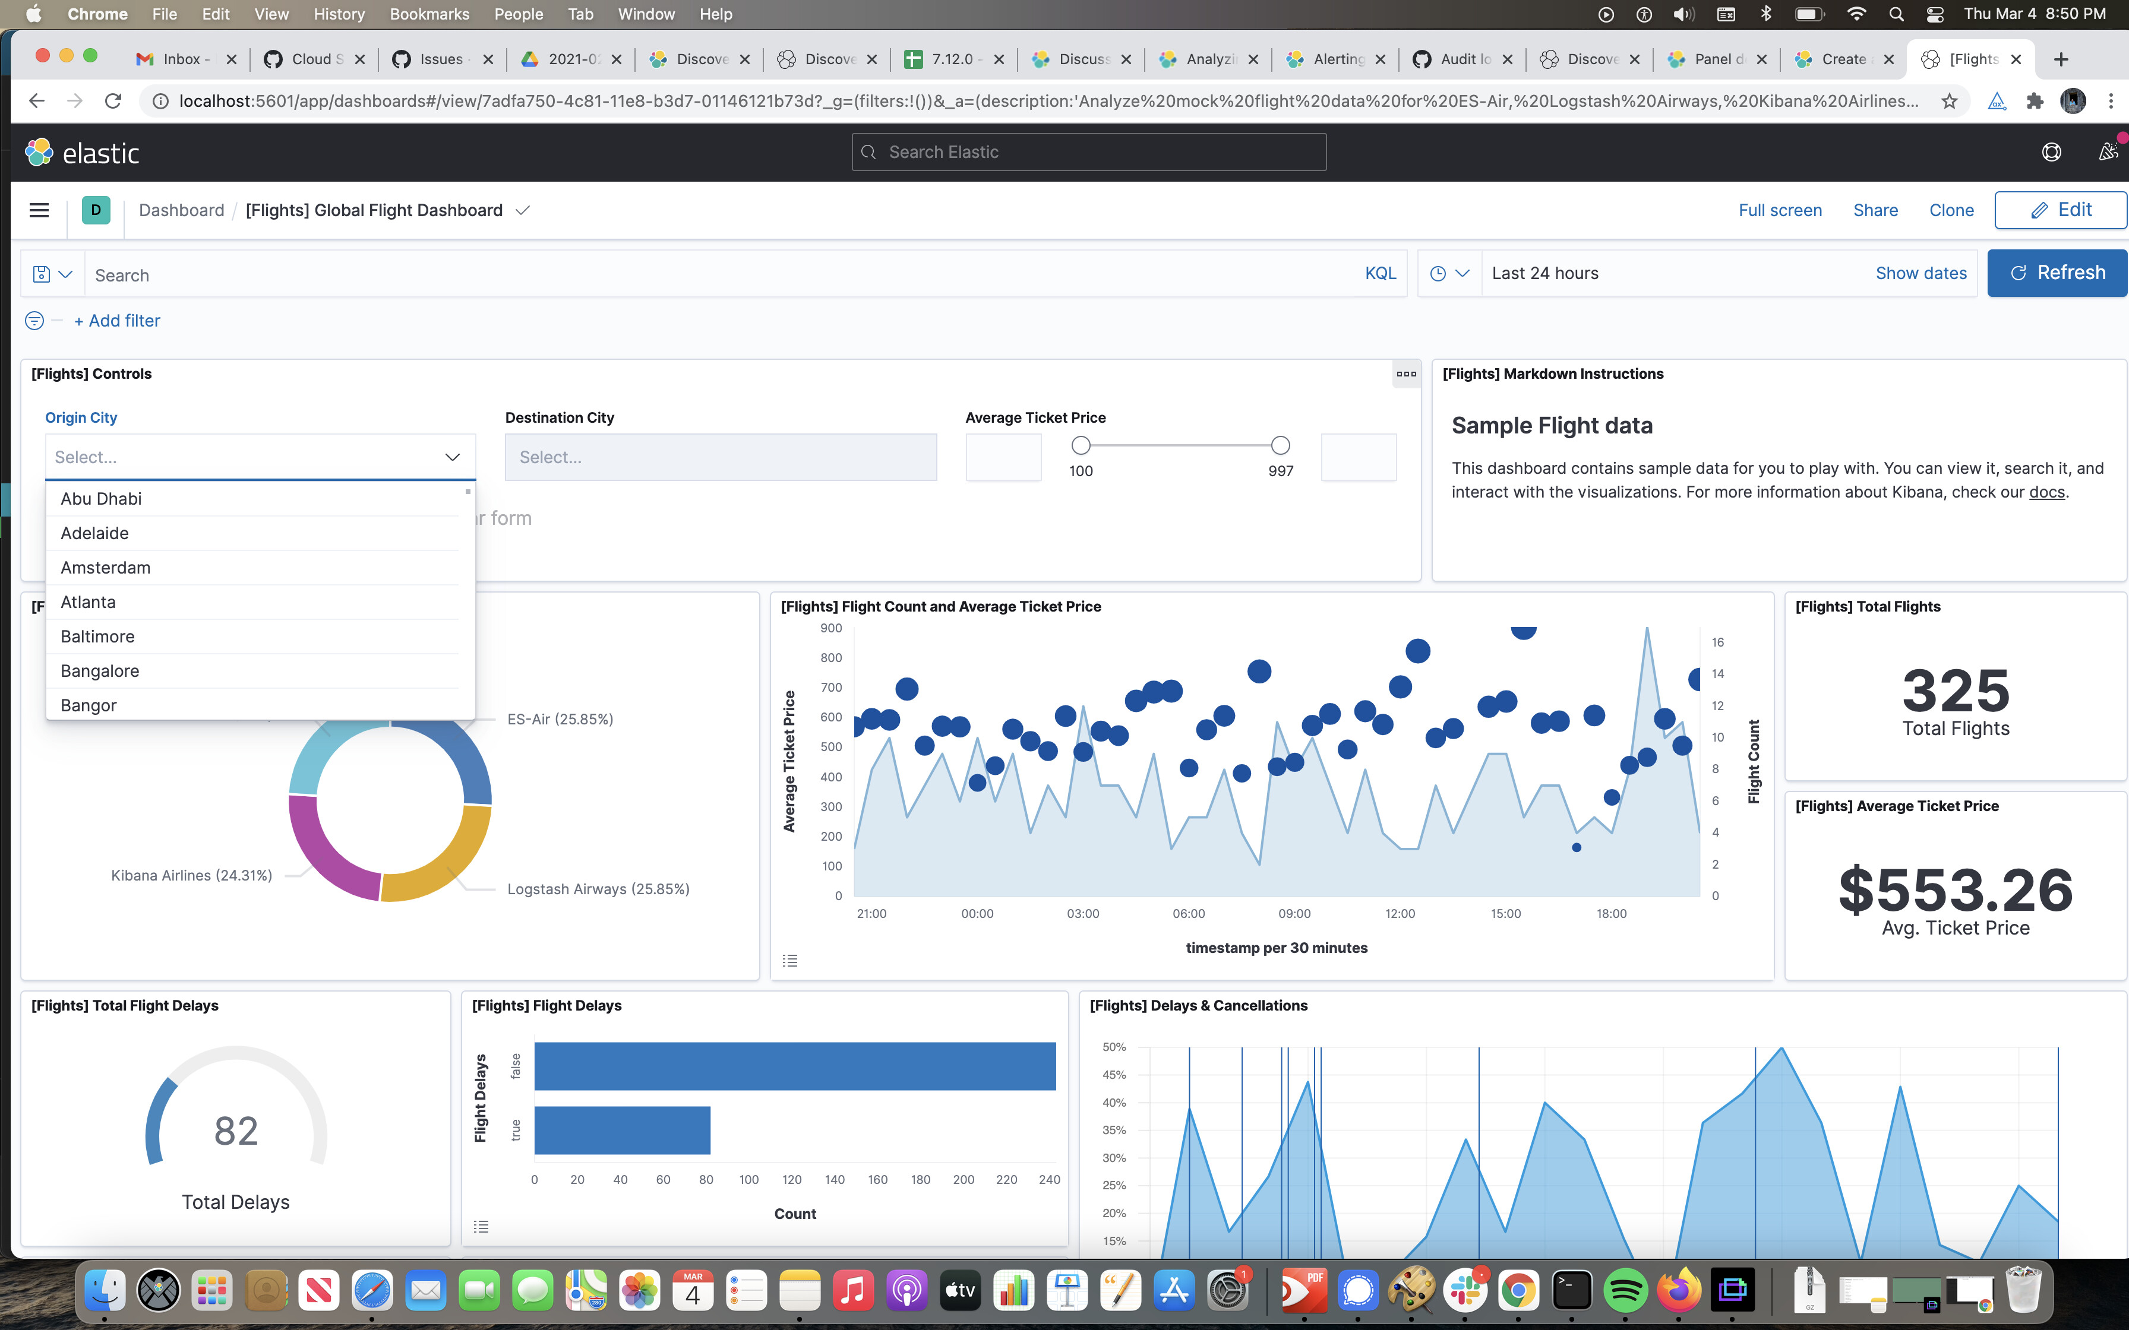The width and height of the screenshot is (2129, 1330).
Task: Click the left handle of price slider
Action: [1081, 445]
